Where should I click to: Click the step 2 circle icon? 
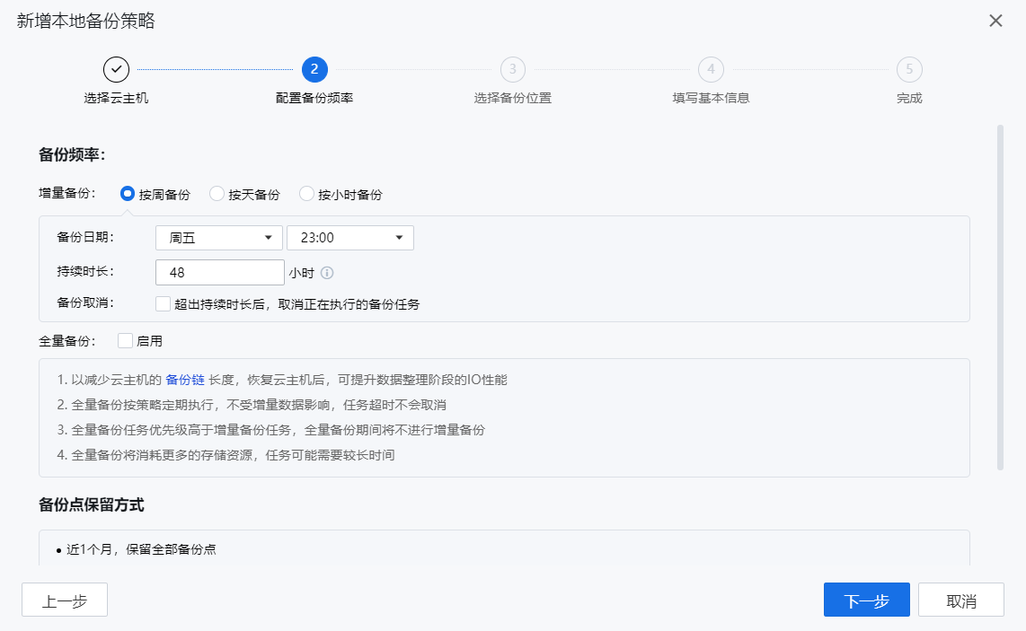[314, 69]
